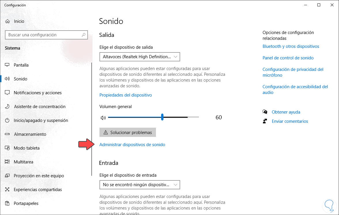Go to Inicio/apagado y suspensión
The height and width of the screenshot is (215, 339).
[x=41, y=120]
